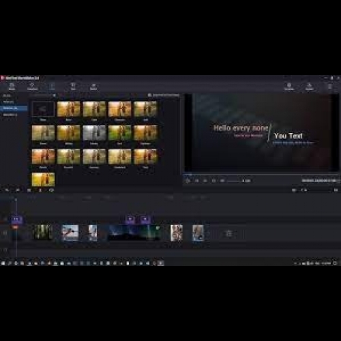
Task: Adjust the preview volume slider
Action: 234,181
